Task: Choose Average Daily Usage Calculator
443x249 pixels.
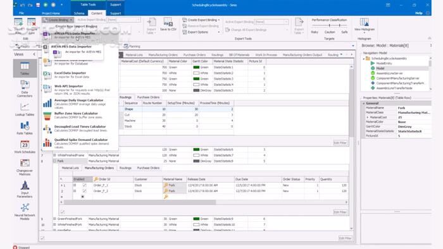Action: (x=80, y=104)
